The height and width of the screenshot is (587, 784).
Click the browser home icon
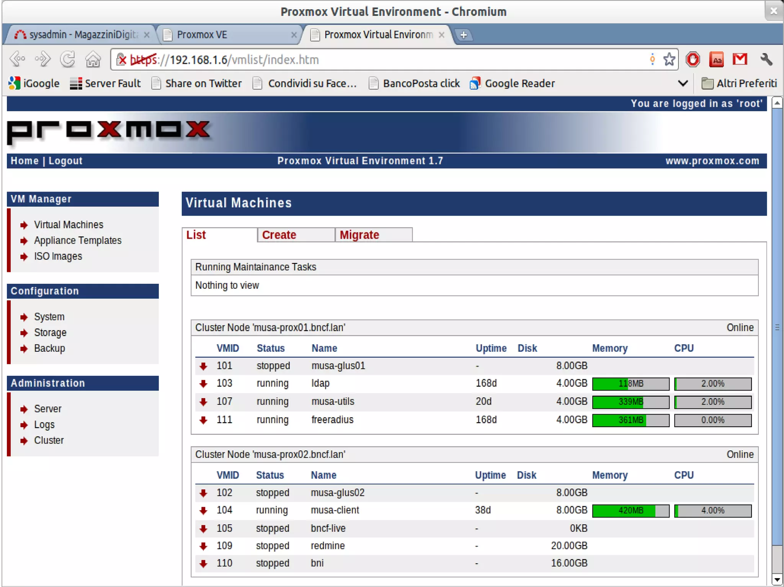pos(93,59)
